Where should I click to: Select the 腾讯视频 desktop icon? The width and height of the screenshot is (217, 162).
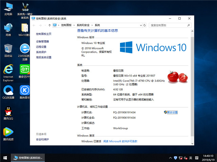8,134
